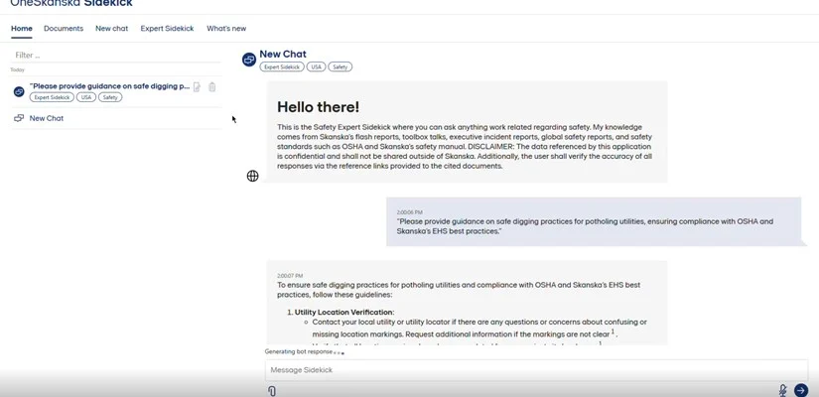Click the globe icon beside welcome message
Viewport: 819px width, 397px height.
[x=252, y=176]
